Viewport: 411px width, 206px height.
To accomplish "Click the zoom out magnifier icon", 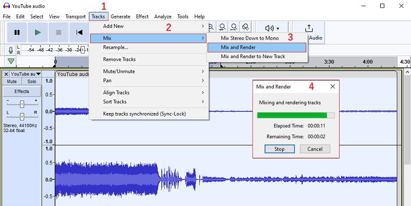I will (211, 27).
